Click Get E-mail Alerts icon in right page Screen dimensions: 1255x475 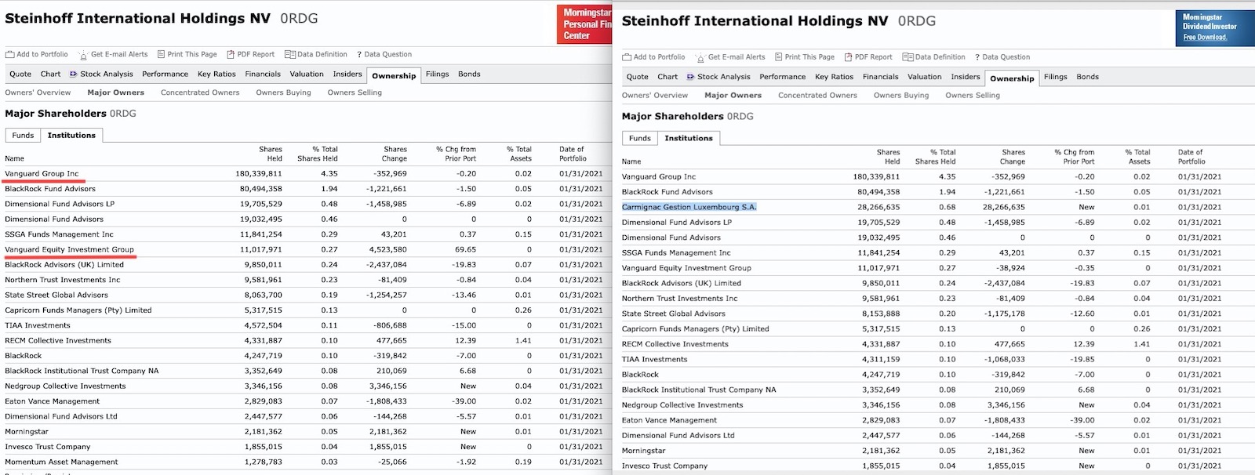700,57
